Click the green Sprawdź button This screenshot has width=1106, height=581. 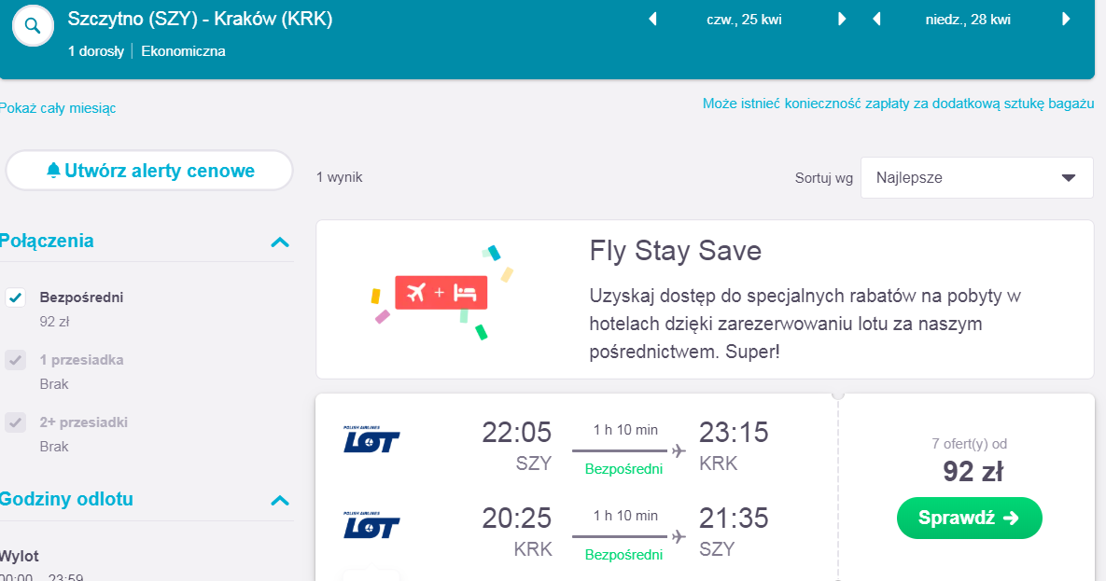tap(969, 518)
